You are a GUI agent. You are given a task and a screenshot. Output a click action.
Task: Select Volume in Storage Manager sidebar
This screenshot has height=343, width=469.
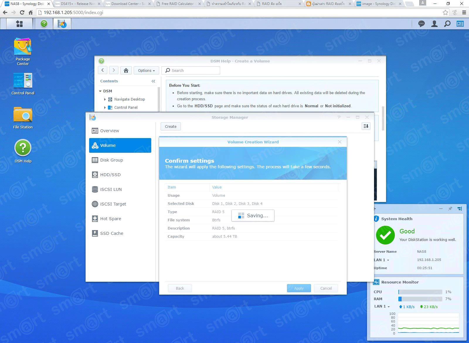click(120, 145)
